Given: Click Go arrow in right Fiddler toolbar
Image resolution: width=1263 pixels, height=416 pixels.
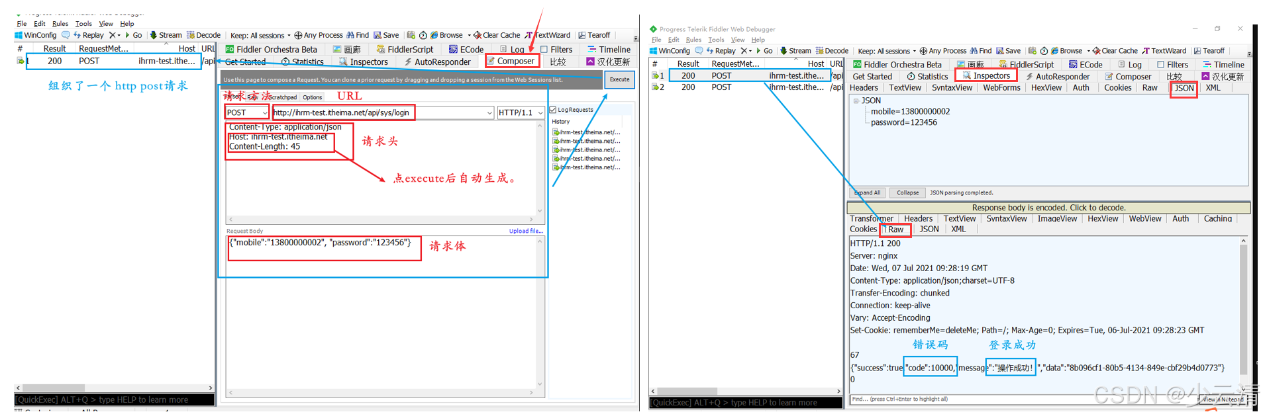Looking at the screenshot, I should pyautogui.click(x=764, y=51).
